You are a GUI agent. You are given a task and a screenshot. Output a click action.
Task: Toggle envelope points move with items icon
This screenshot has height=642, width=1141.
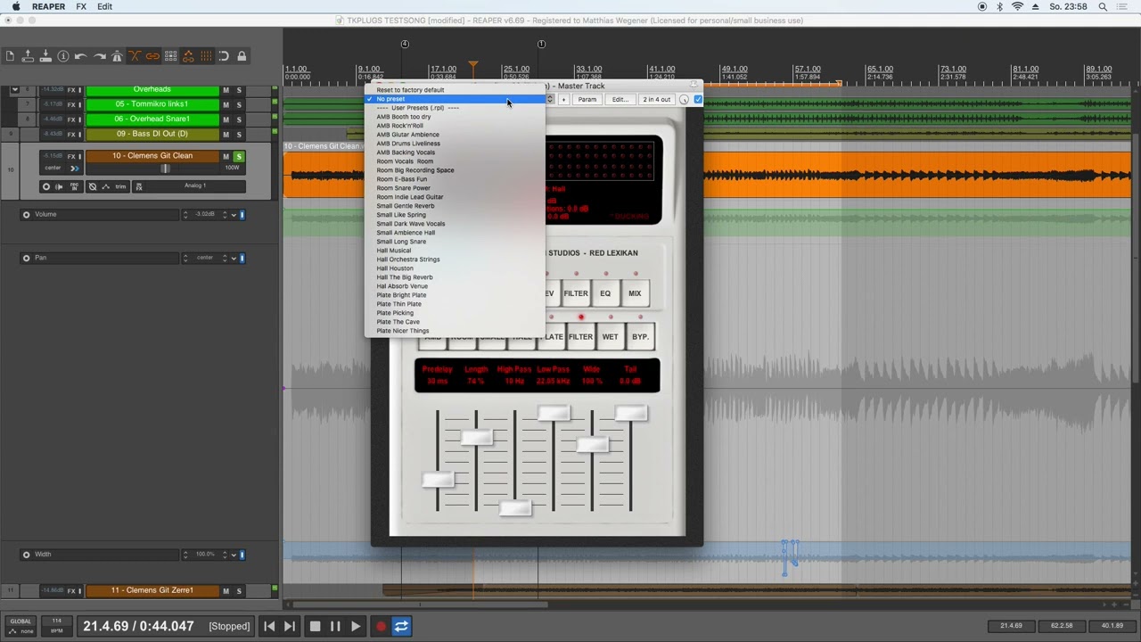click(188, 56)
